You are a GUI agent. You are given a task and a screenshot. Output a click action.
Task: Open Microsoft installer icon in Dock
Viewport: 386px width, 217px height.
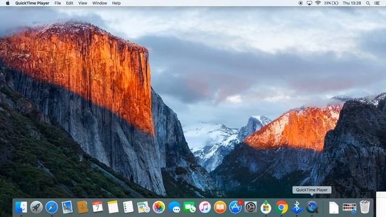coord(266,207)
